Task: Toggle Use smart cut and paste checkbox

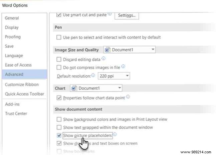Action: [59, 15]
